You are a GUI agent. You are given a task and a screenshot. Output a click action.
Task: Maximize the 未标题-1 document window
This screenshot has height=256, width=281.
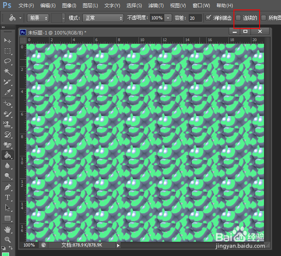tap(245, 32)
